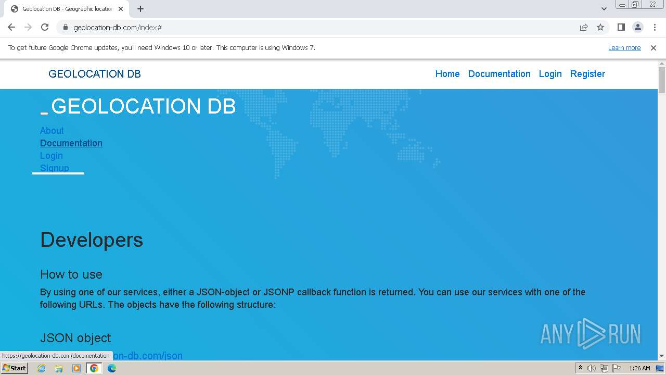
Task: Click the Signup link in the hero menu
Action: point(55,168)
